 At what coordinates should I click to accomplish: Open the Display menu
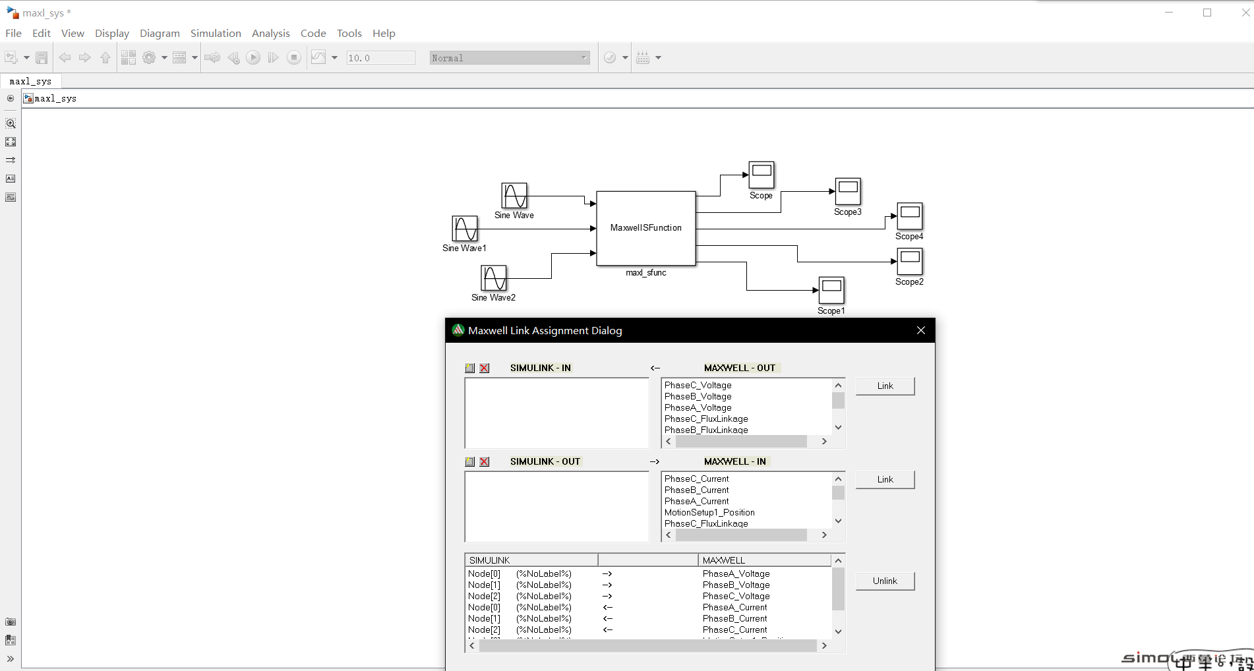click(x=112, y=33)
